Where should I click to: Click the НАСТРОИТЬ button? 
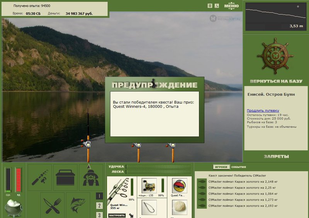pyautogui.click(x=117, y=215)
